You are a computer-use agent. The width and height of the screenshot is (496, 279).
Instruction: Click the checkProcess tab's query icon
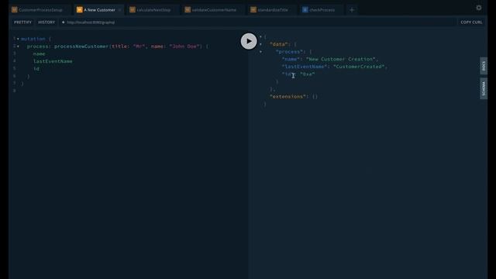305,10
